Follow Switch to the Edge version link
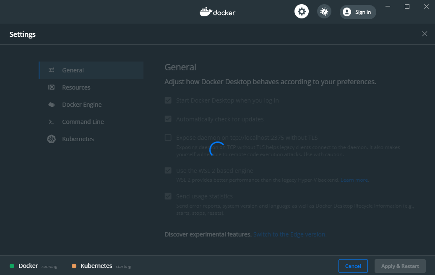This screenshot has height=275, width=435. coord(290,234)
